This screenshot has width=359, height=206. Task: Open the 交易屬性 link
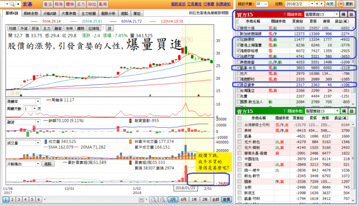pos(194,4)
